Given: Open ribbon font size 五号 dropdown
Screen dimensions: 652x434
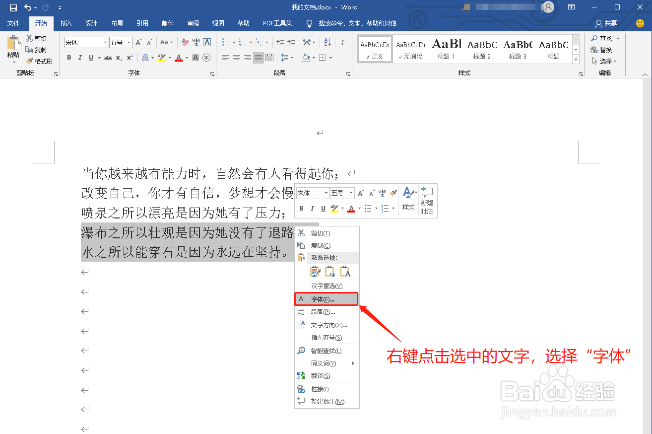Looking at the screenshot, I should pyautogui.click(x=129, y=43).
